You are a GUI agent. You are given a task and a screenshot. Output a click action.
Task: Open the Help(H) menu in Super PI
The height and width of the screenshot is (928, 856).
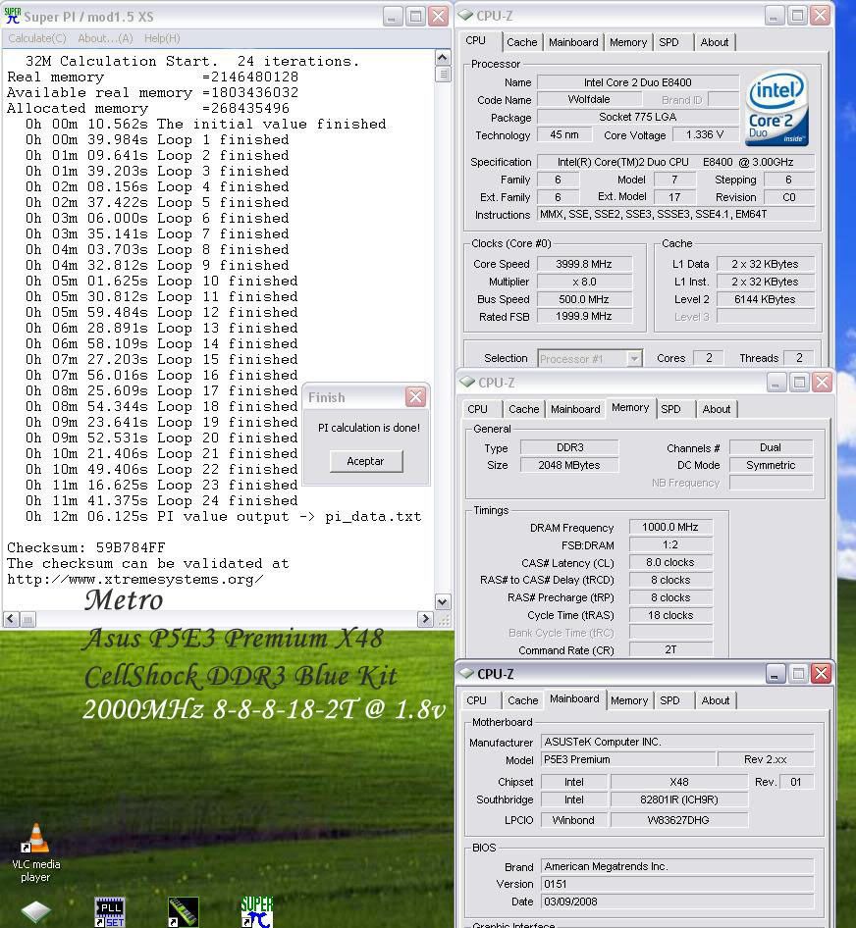(x=162, y=38)
